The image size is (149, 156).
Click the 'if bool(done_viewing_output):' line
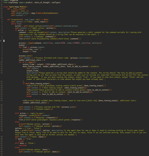[x=37, y=84]
